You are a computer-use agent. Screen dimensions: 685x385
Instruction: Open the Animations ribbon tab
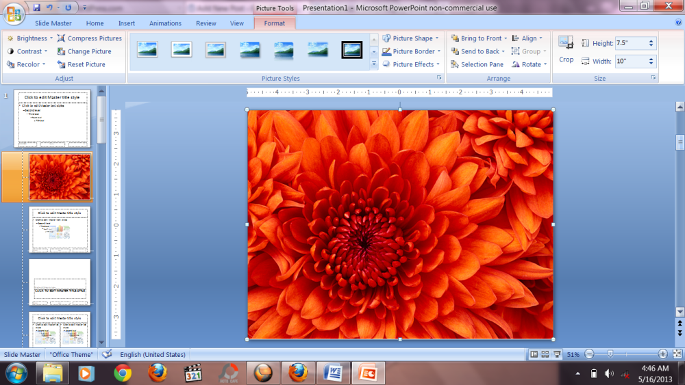pos(165,23)
